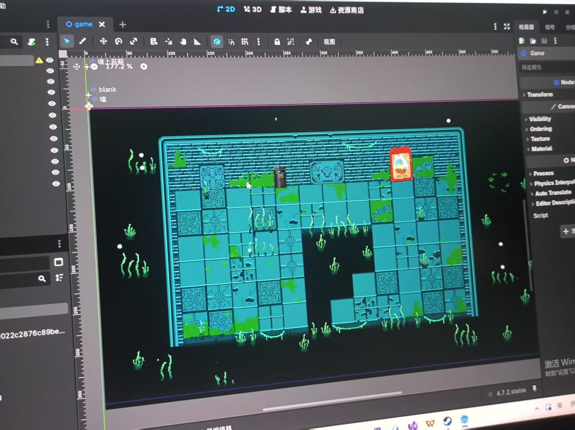This screenshot has width=575, height=430.
Task: Enable the Pan hand tool
Action: pyautogui.click(x=183, y=42)
